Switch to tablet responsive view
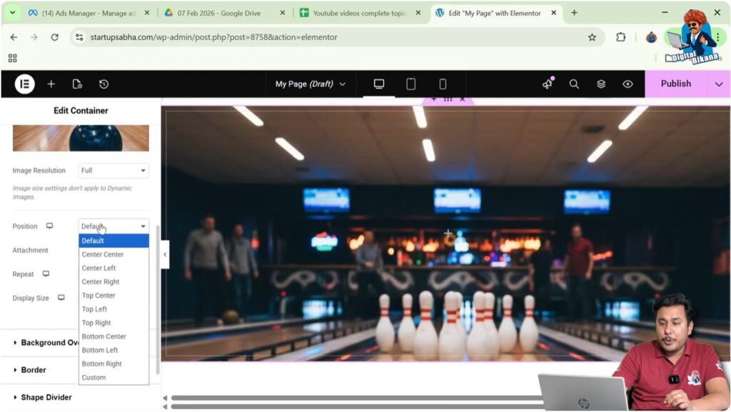Screen dimensions: 731x412 tap(410, 84)
